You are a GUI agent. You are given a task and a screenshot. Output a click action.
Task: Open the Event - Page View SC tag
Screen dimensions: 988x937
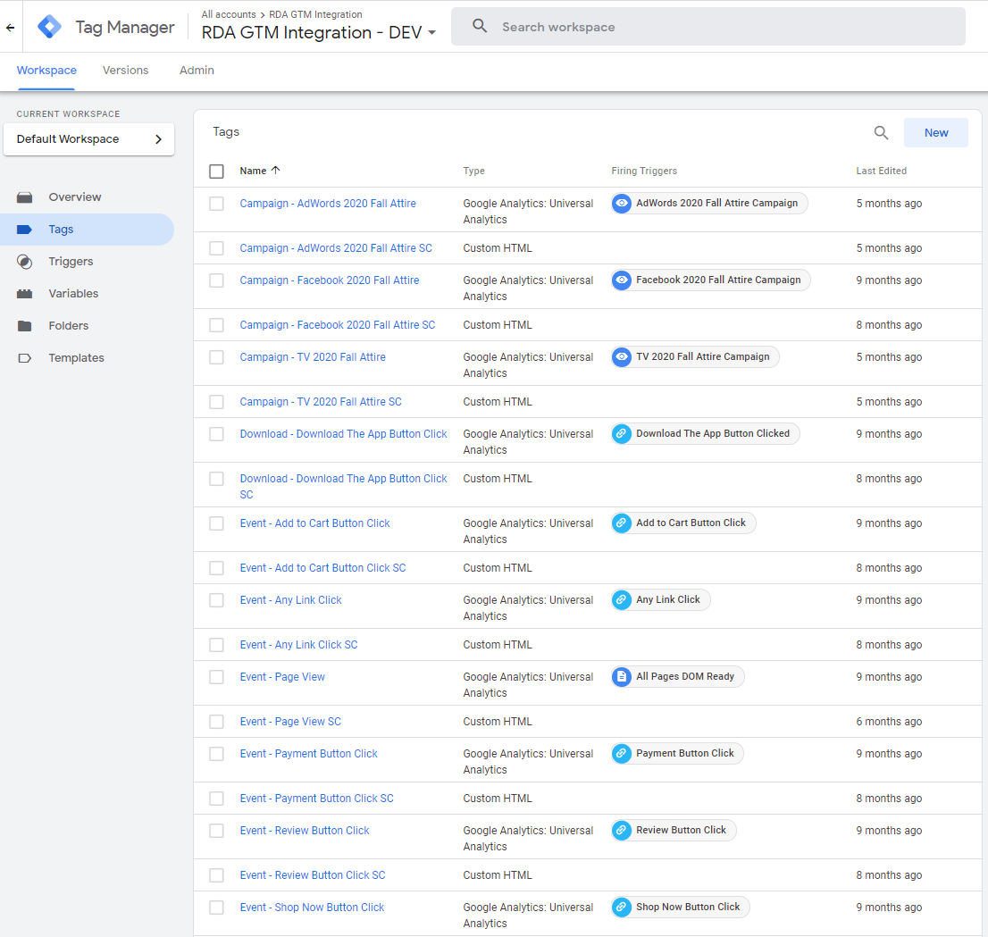coord(290,722)
